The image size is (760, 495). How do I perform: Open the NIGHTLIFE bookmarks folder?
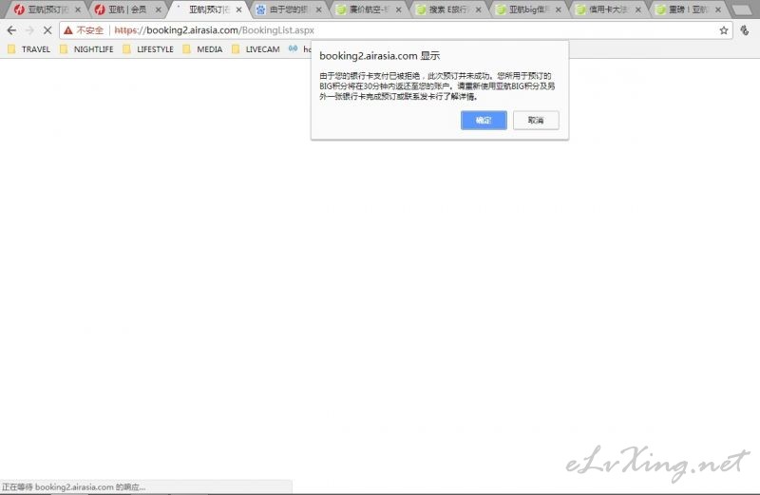86,49
